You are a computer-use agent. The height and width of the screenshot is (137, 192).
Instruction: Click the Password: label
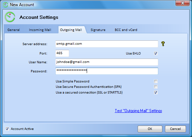(39, 71)
